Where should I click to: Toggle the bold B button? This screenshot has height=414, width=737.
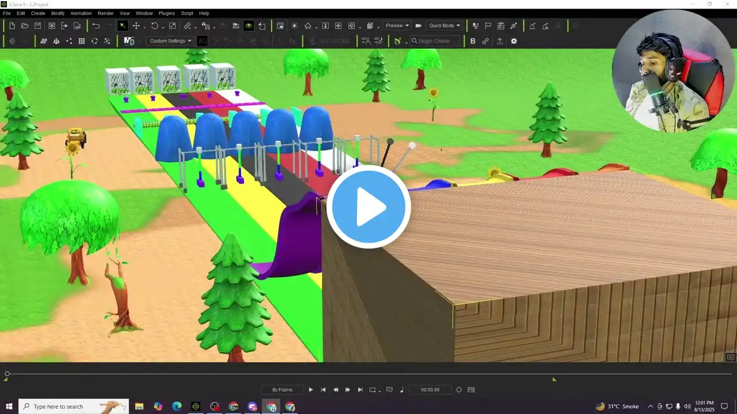coord(473,41)
